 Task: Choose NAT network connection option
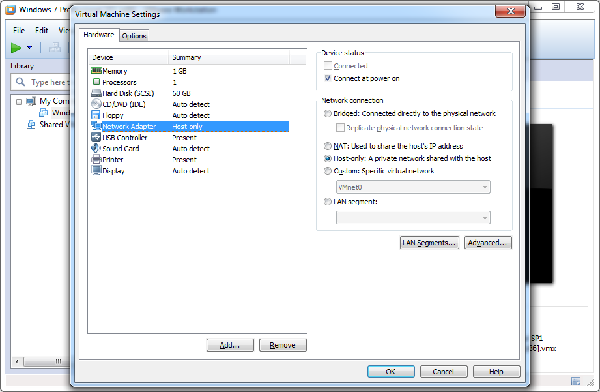click(328, 146)
